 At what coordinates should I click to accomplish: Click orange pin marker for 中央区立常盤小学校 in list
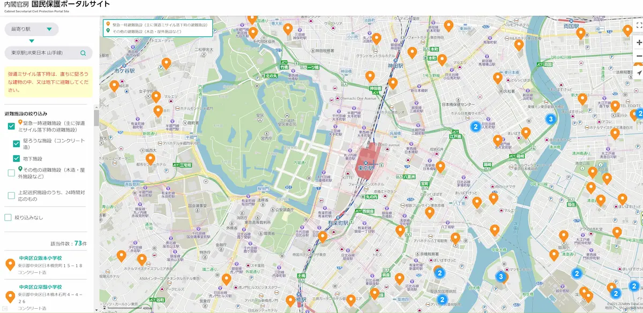10,297
